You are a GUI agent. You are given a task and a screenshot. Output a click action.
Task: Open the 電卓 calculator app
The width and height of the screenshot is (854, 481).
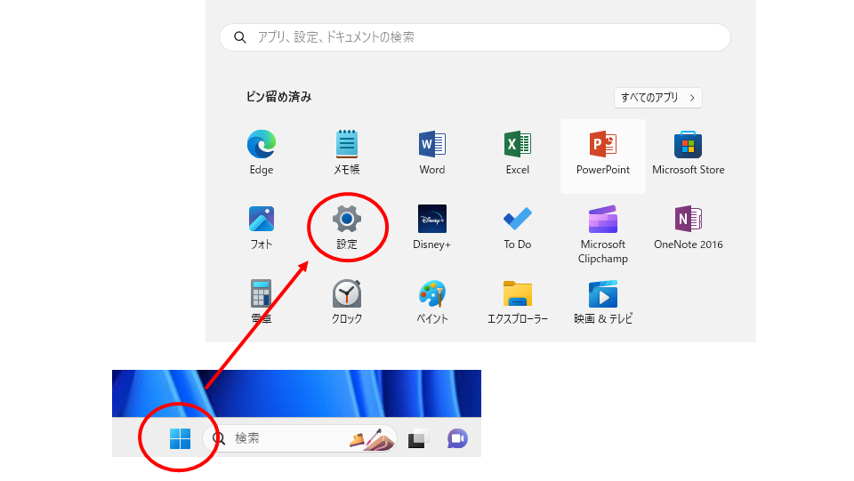[x=262, y=302]
